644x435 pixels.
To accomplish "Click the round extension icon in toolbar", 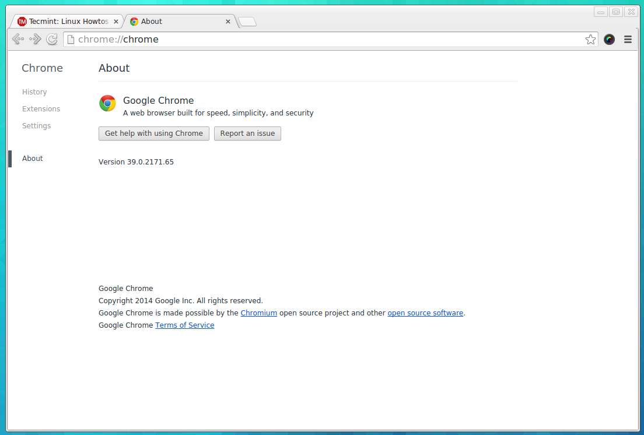I will (609, 40).
